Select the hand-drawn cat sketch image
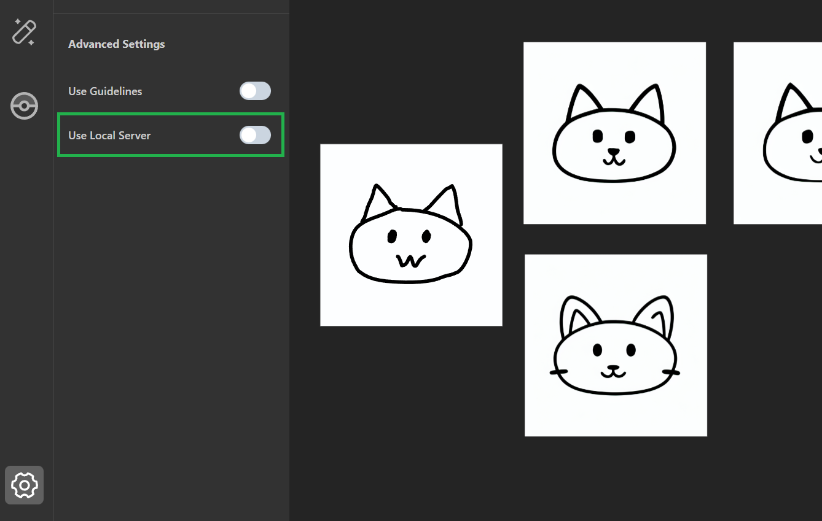822x521 pixels. click(x=411, y=235)
